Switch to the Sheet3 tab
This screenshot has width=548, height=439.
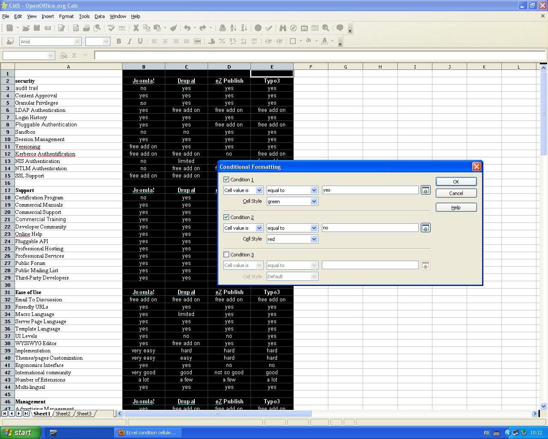(84, 414)
